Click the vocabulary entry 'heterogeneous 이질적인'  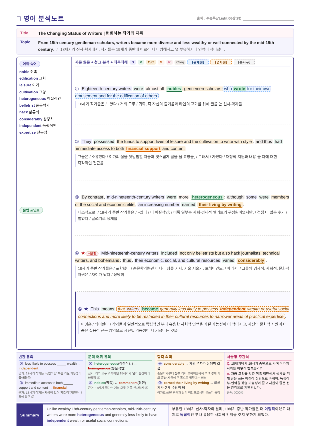tap(40, 99)
